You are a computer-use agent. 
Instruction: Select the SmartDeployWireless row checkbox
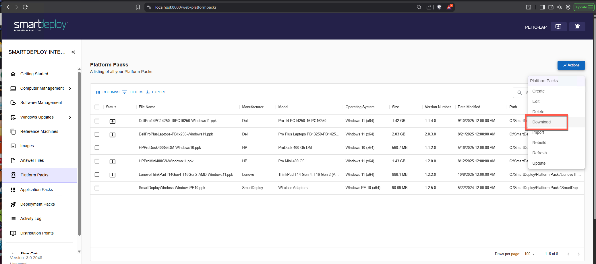coord(97,188)
